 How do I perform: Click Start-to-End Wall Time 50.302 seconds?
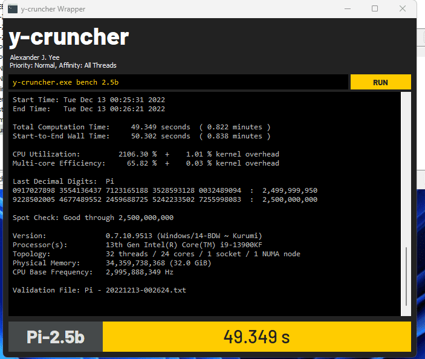click(141, 136)
